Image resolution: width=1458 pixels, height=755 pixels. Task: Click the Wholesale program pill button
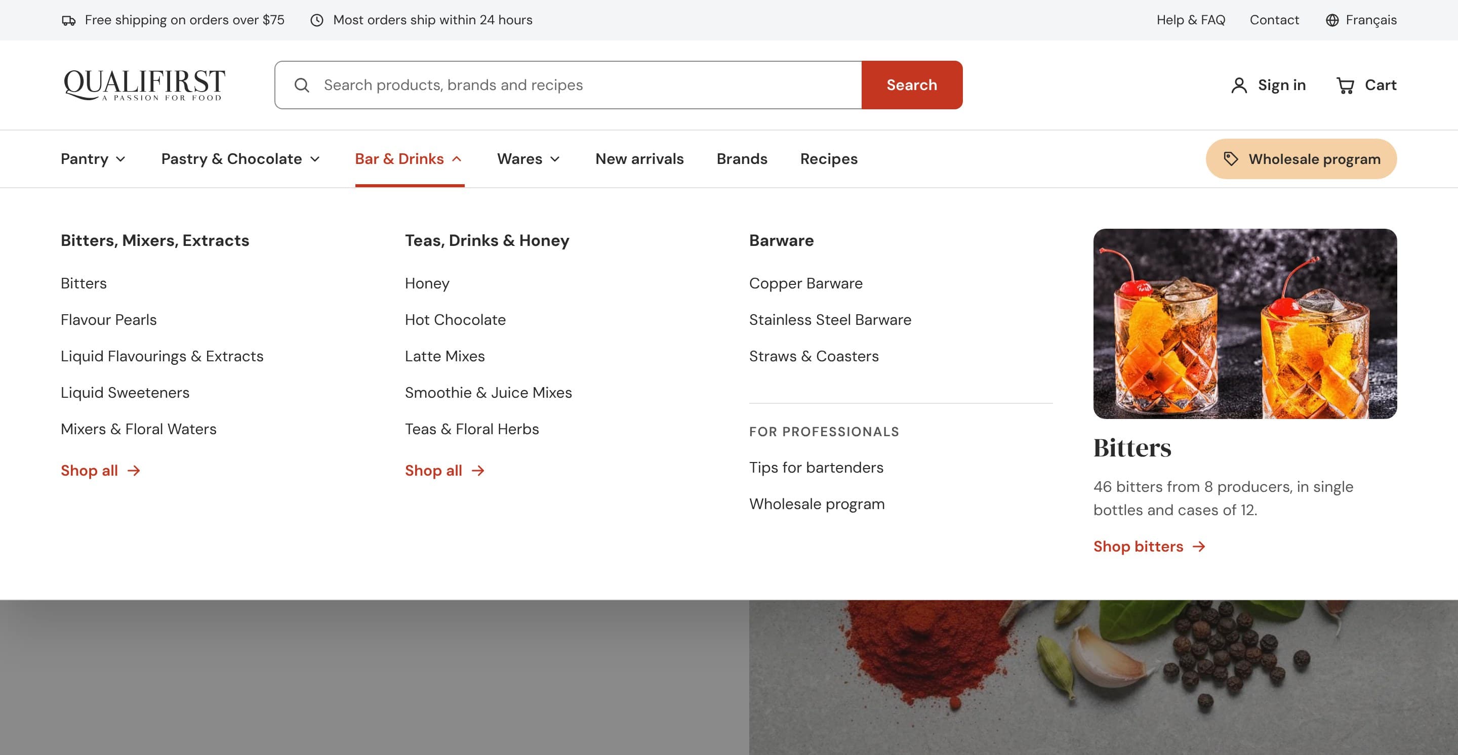point(1301,159)
